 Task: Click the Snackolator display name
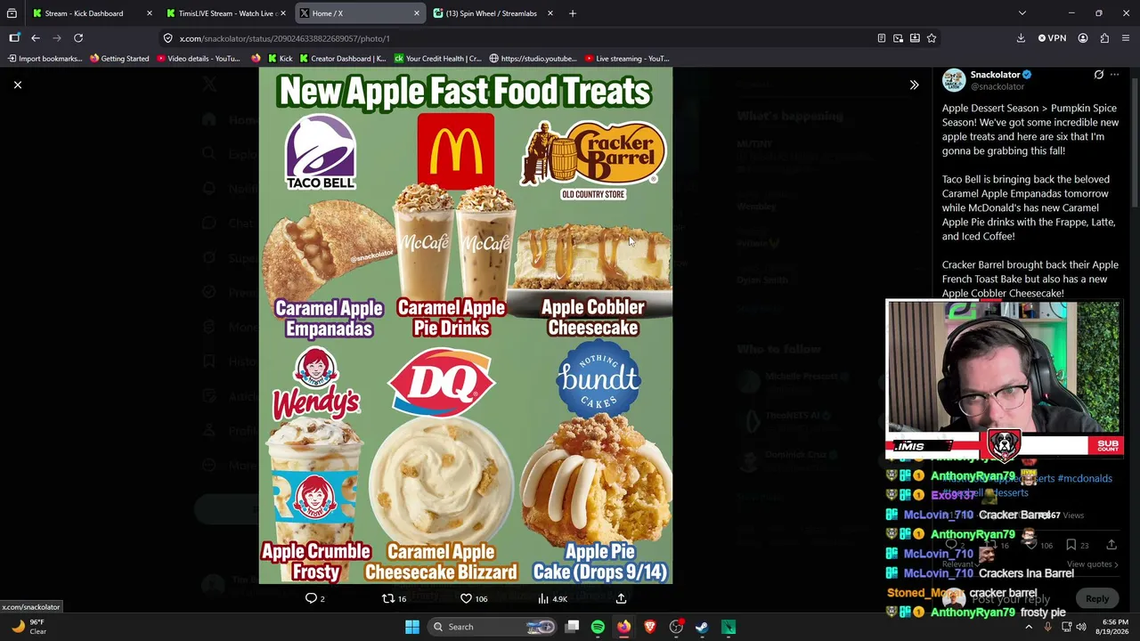coord(995,75)
